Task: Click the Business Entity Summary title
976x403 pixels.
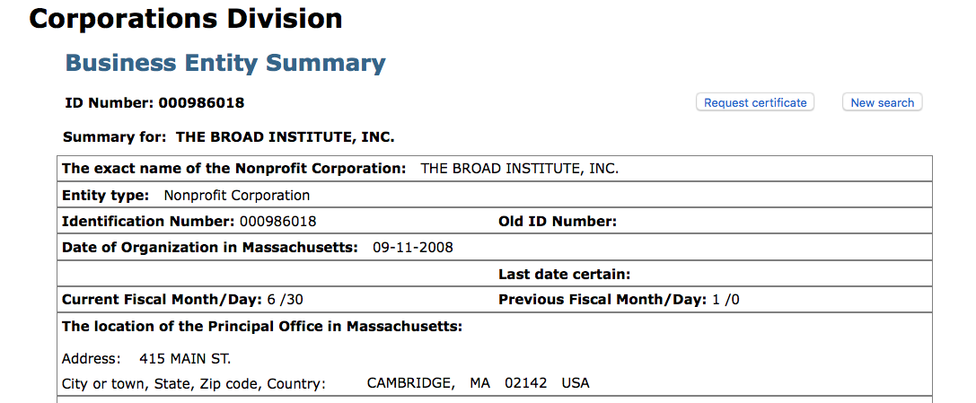Action: [225, 63]
